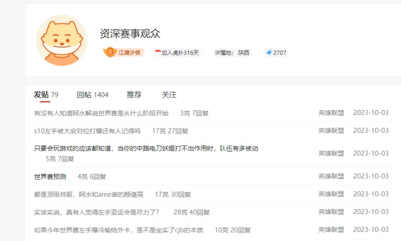Click the 4亮 6回复 stats text
Screen dimensions: 401x241
(x=92, y=176)
